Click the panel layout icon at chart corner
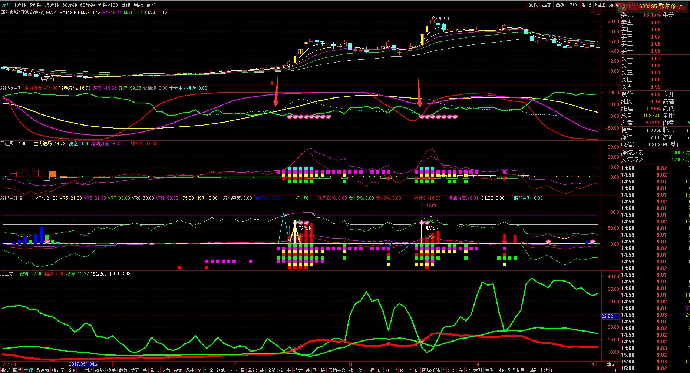The height and width of the screenshot is (373, 690). [598, 13]
